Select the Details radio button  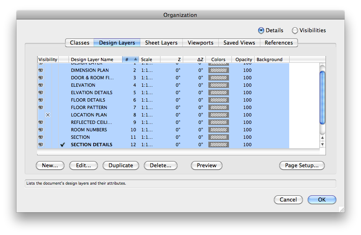click(x=261, y=30)
